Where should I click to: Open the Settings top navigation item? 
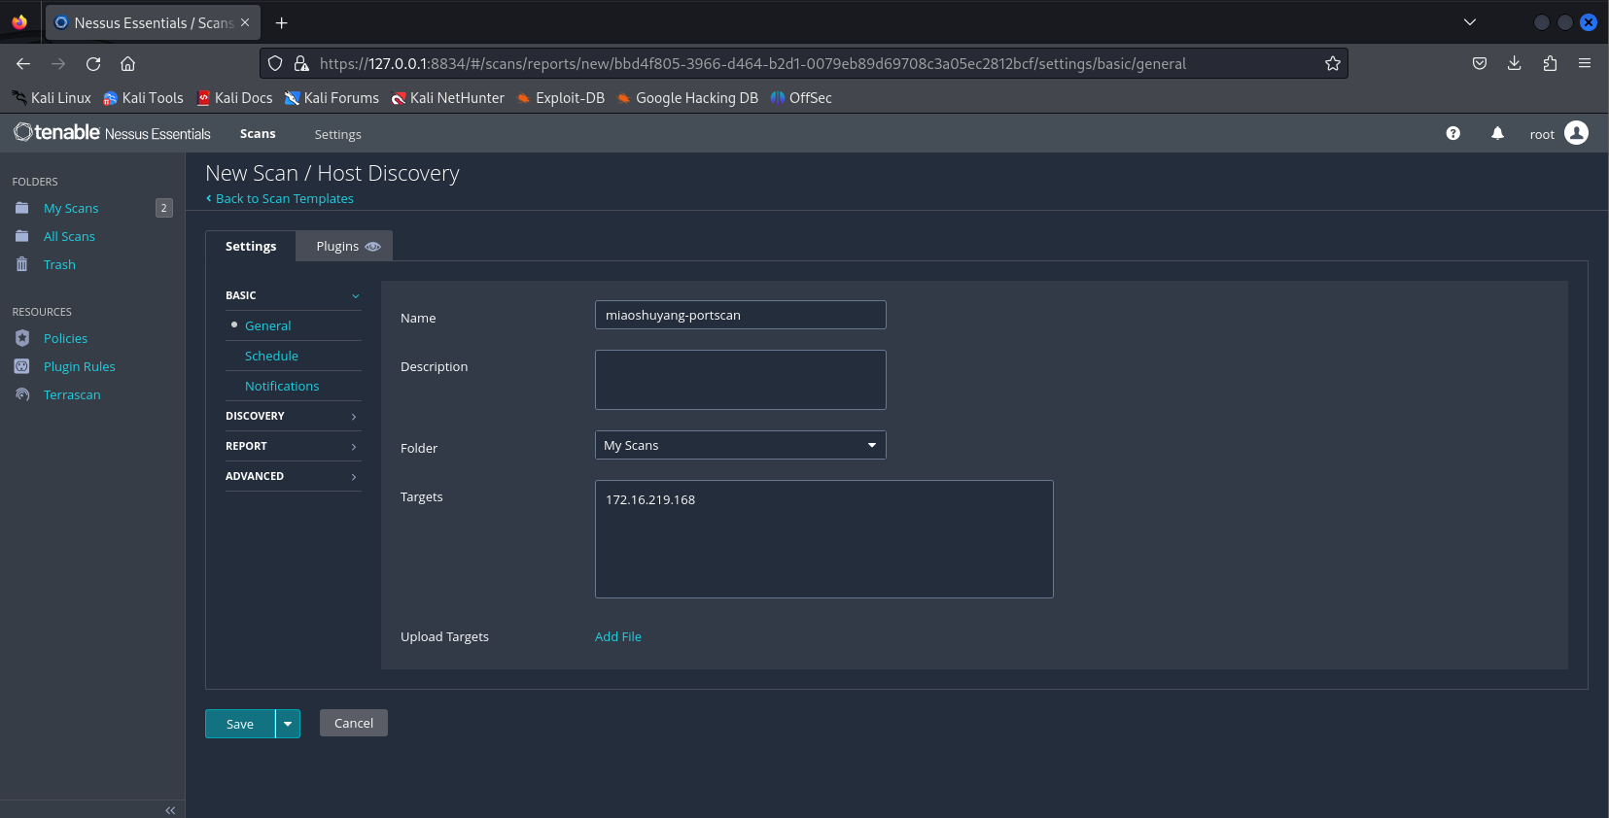337,134
